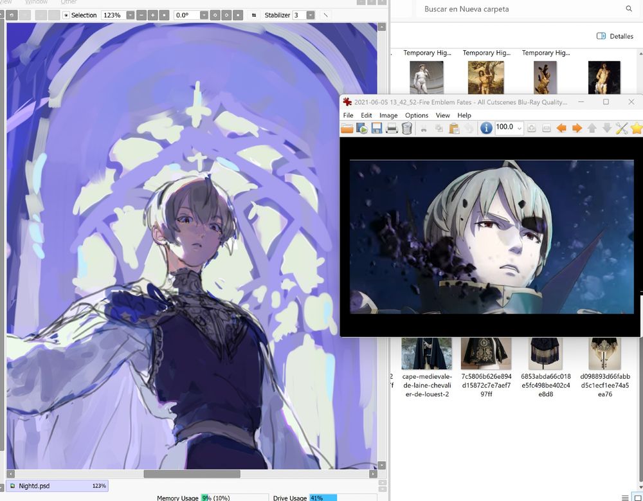Open IrfanView's Image menu

tap(388, 115)
